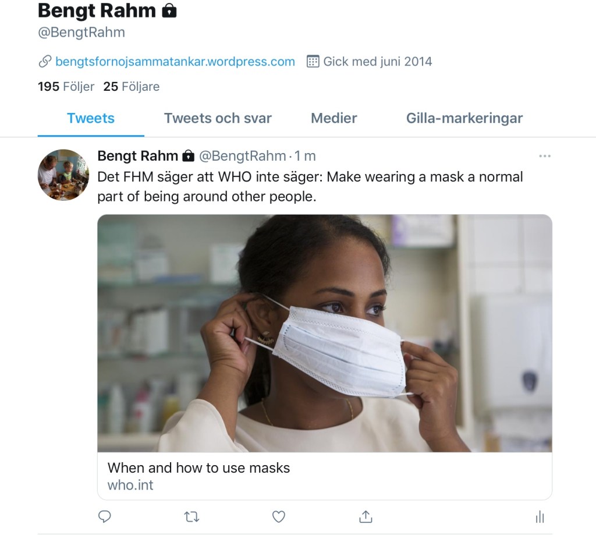Open the tweet's three-dot more menu
Viewport: 596px width, 535px height.
(545, 156)
